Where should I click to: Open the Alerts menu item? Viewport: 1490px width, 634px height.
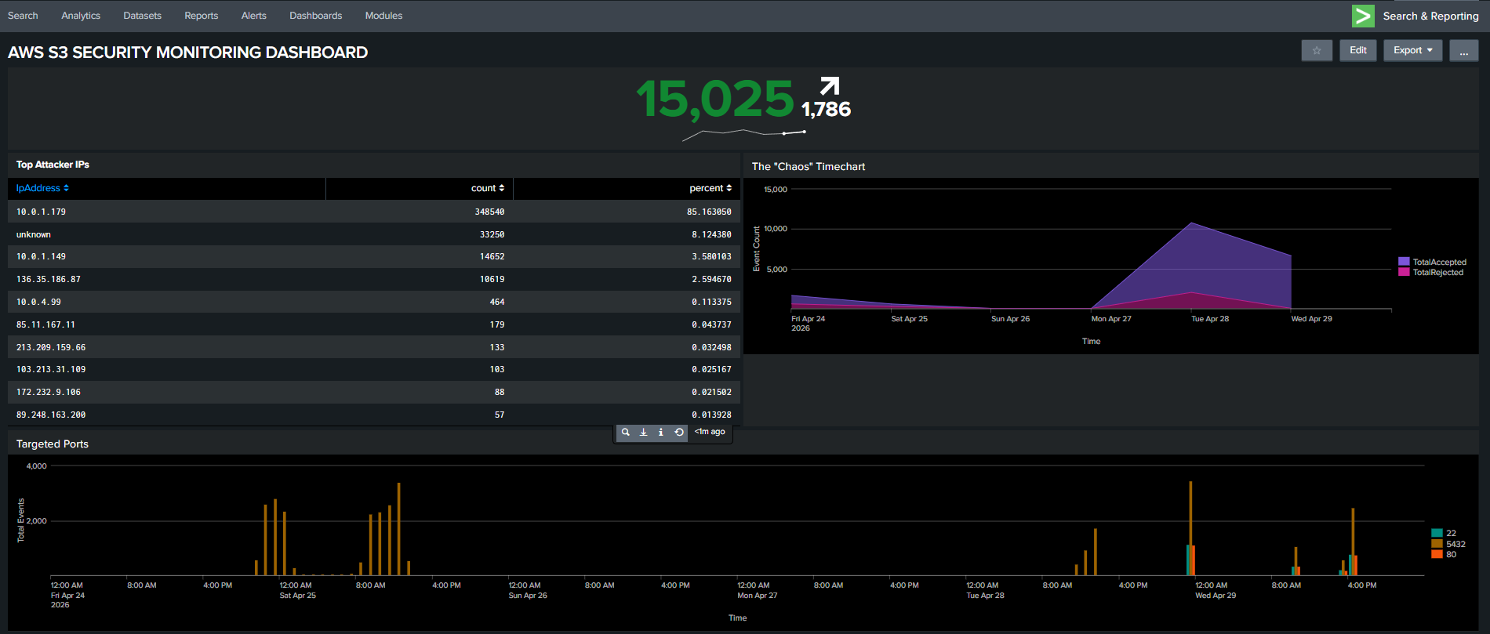253,16
